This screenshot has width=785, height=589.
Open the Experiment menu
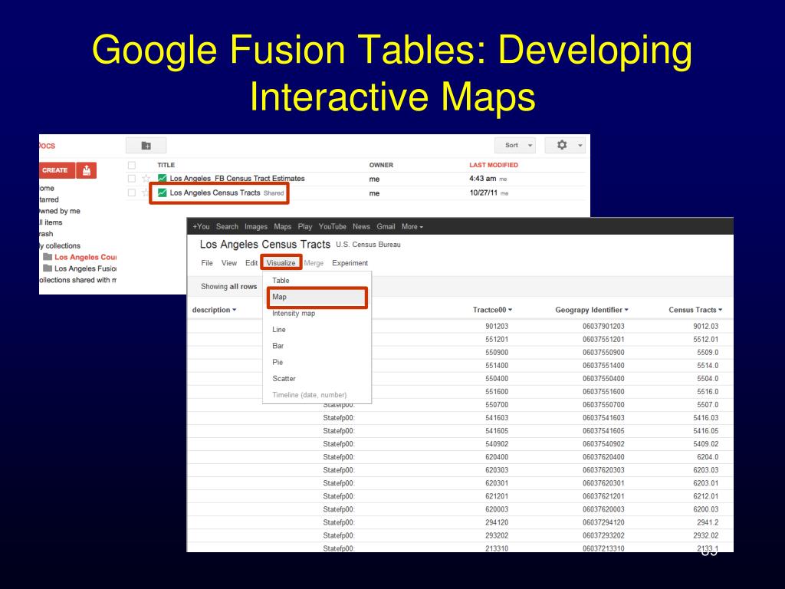click(x=350, y=263)
